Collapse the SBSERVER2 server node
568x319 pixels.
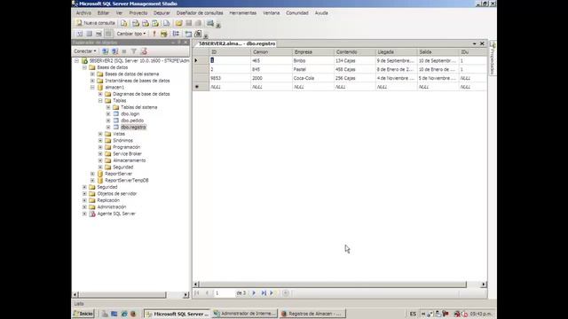[77, 61]
